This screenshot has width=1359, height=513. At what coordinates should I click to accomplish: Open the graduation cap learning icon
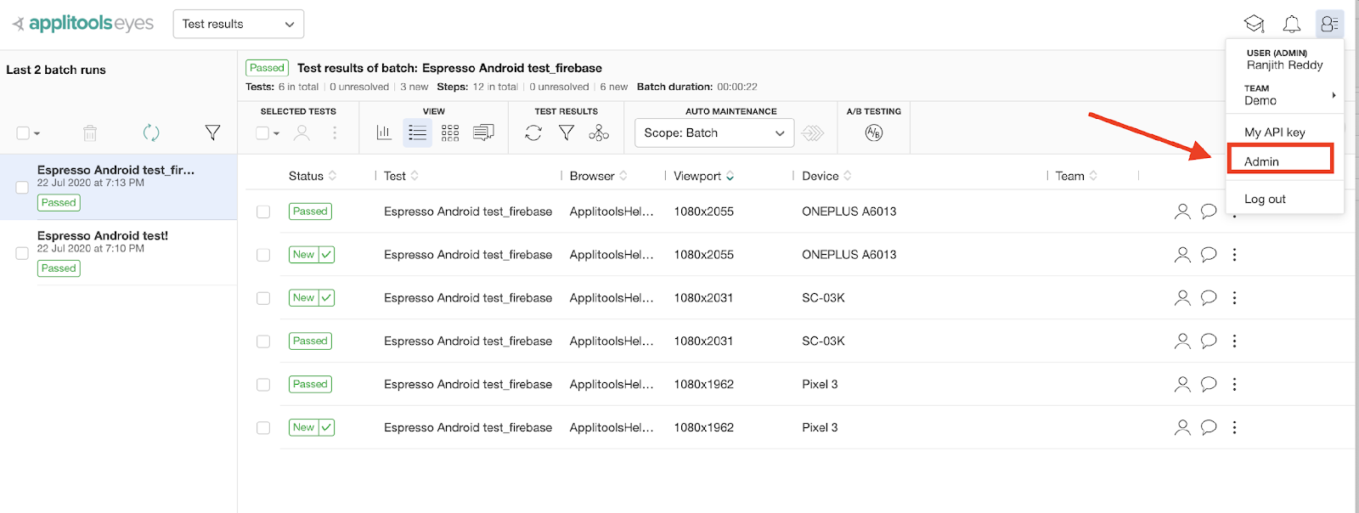tap(1254, 24)
